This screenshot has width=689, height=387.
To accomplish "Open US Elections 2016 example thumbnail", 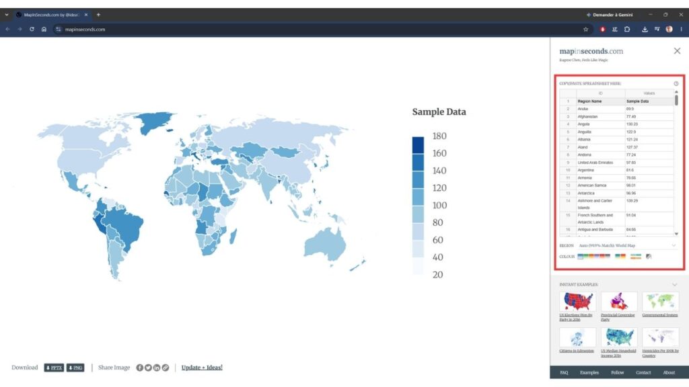I will point(577,302).
